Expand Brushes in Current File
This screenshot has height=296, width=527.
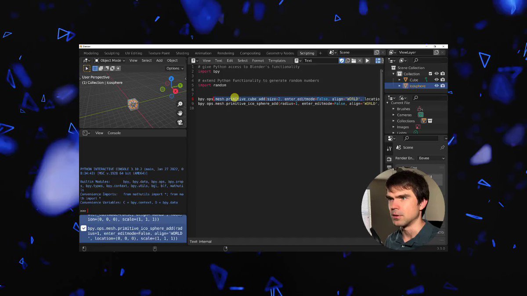pyautogui.click(x=393, y=109)
